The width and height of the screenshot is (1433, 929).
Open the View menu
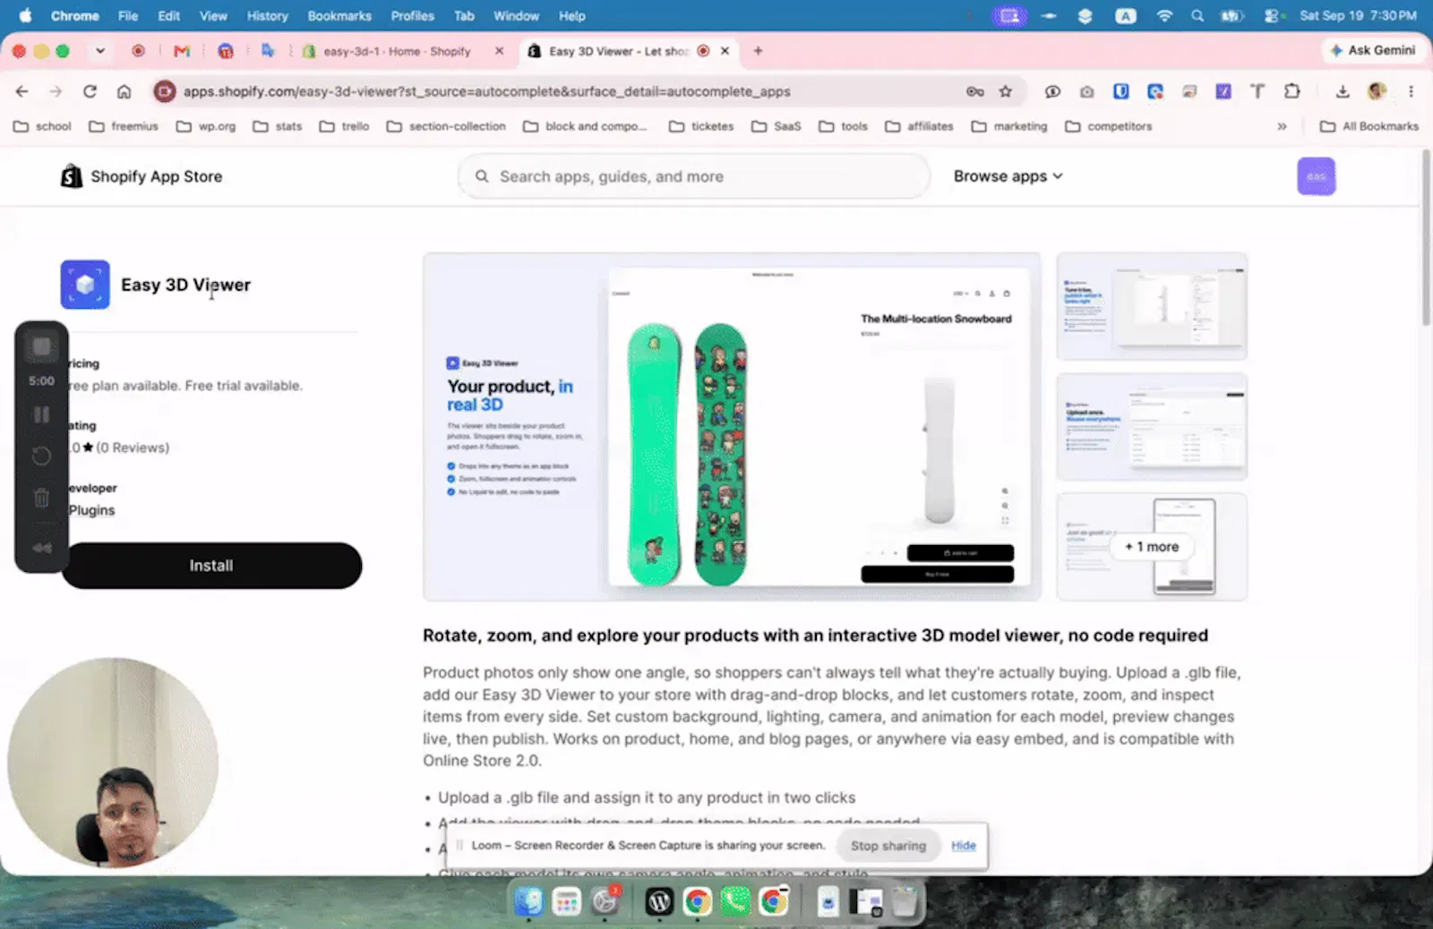click(213, 16)
